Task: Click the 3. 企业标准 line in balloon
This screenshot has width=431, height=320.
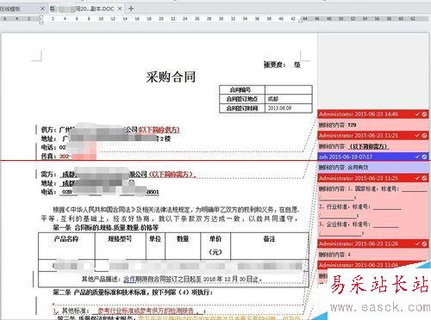Action: (359, 225)
